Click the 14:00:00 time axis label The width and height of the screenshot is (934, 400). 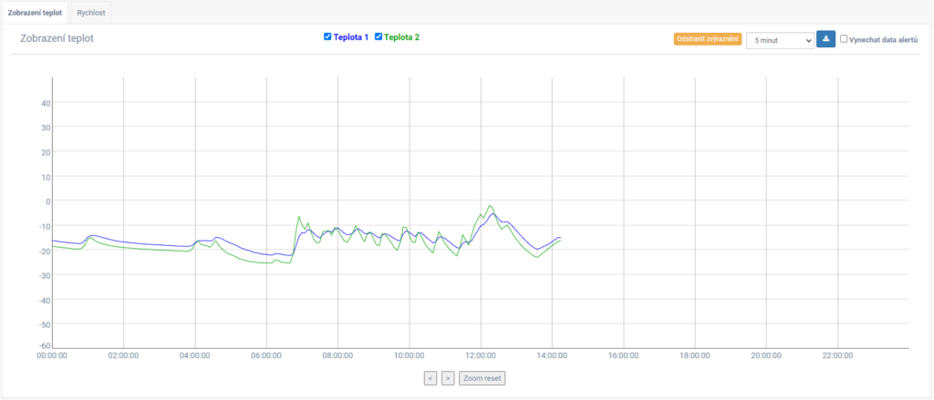pyautogui.click(x=552, y=355)
